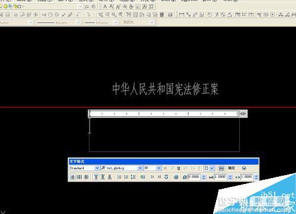This screenshot has height=214, width=296.
Task: Toggle bold in the text formatting toolbar
Action: [x=165, y=168]
